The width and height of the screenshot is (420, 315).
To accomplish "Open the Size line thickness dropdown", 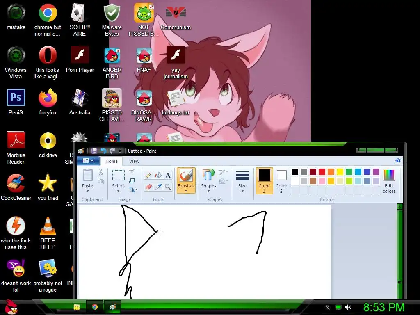I will 242,191.
